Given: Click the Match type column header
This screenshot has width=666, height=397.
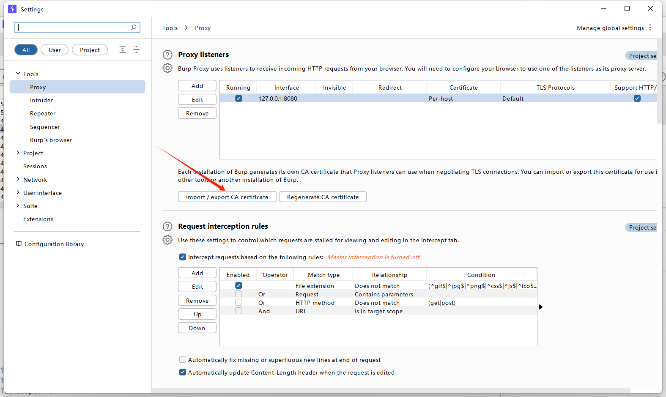Looking at the screenshot, I should [x=323, y=275].
